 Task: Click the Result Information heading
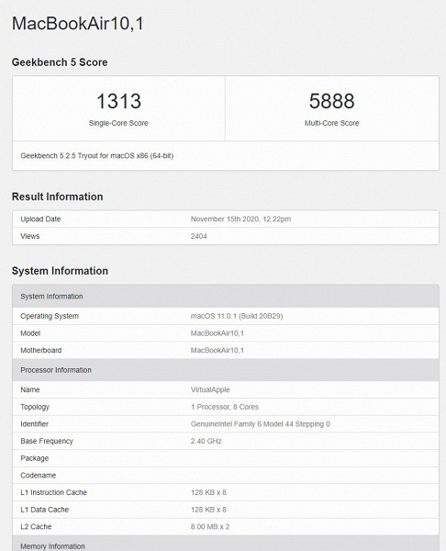(57, 197)
